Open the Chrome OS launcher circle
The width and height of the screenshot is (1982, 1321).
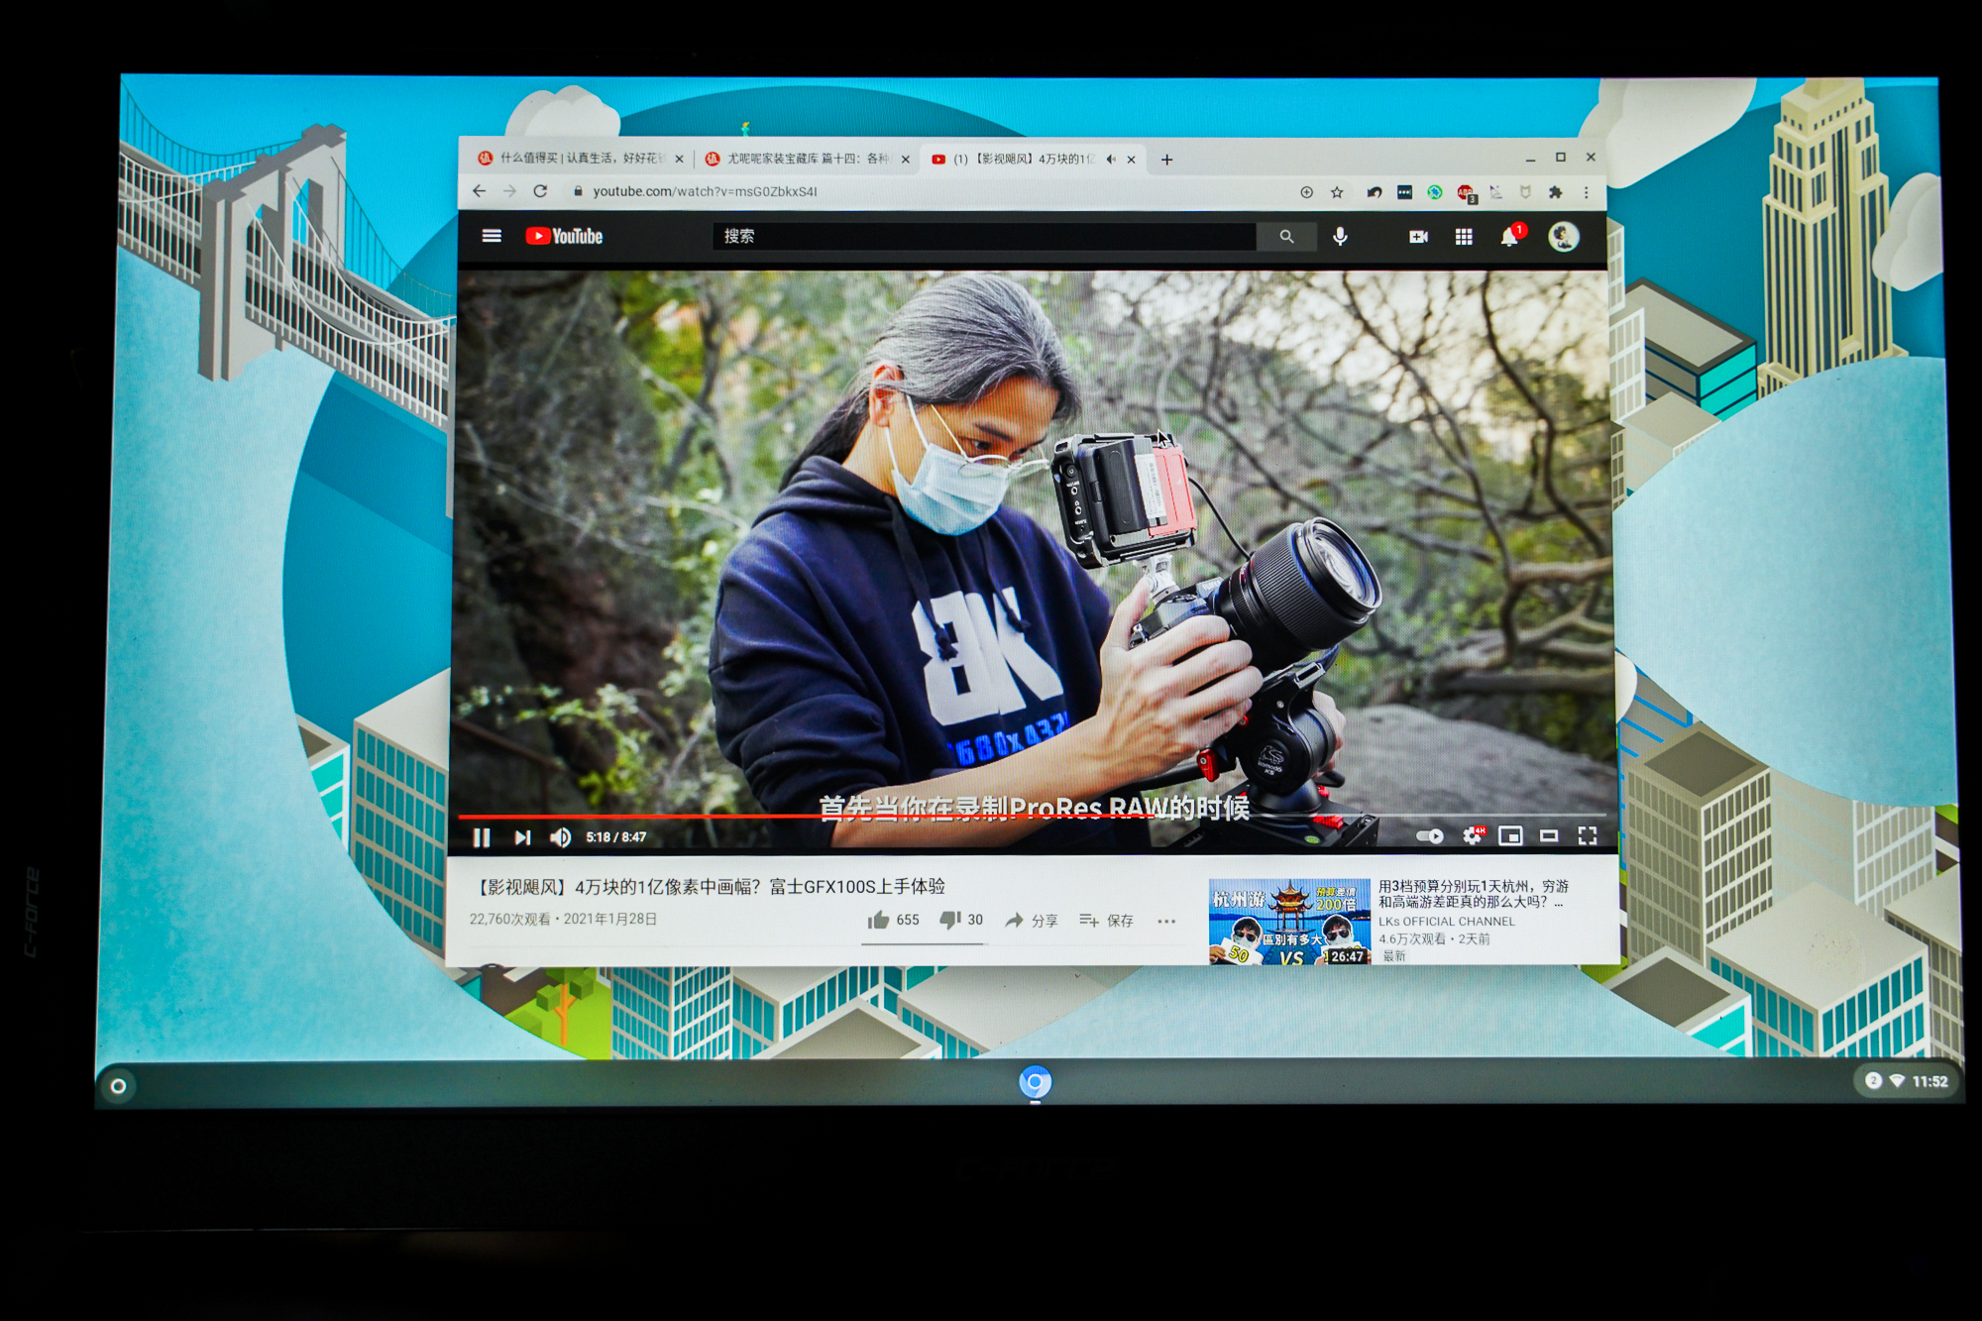tap(118, 1086)
